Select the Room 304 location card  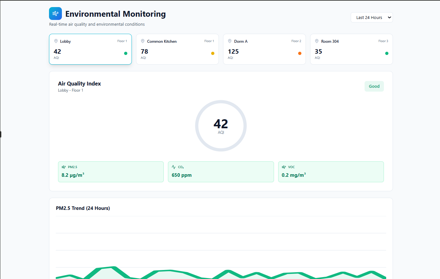(x=351, y=49)
